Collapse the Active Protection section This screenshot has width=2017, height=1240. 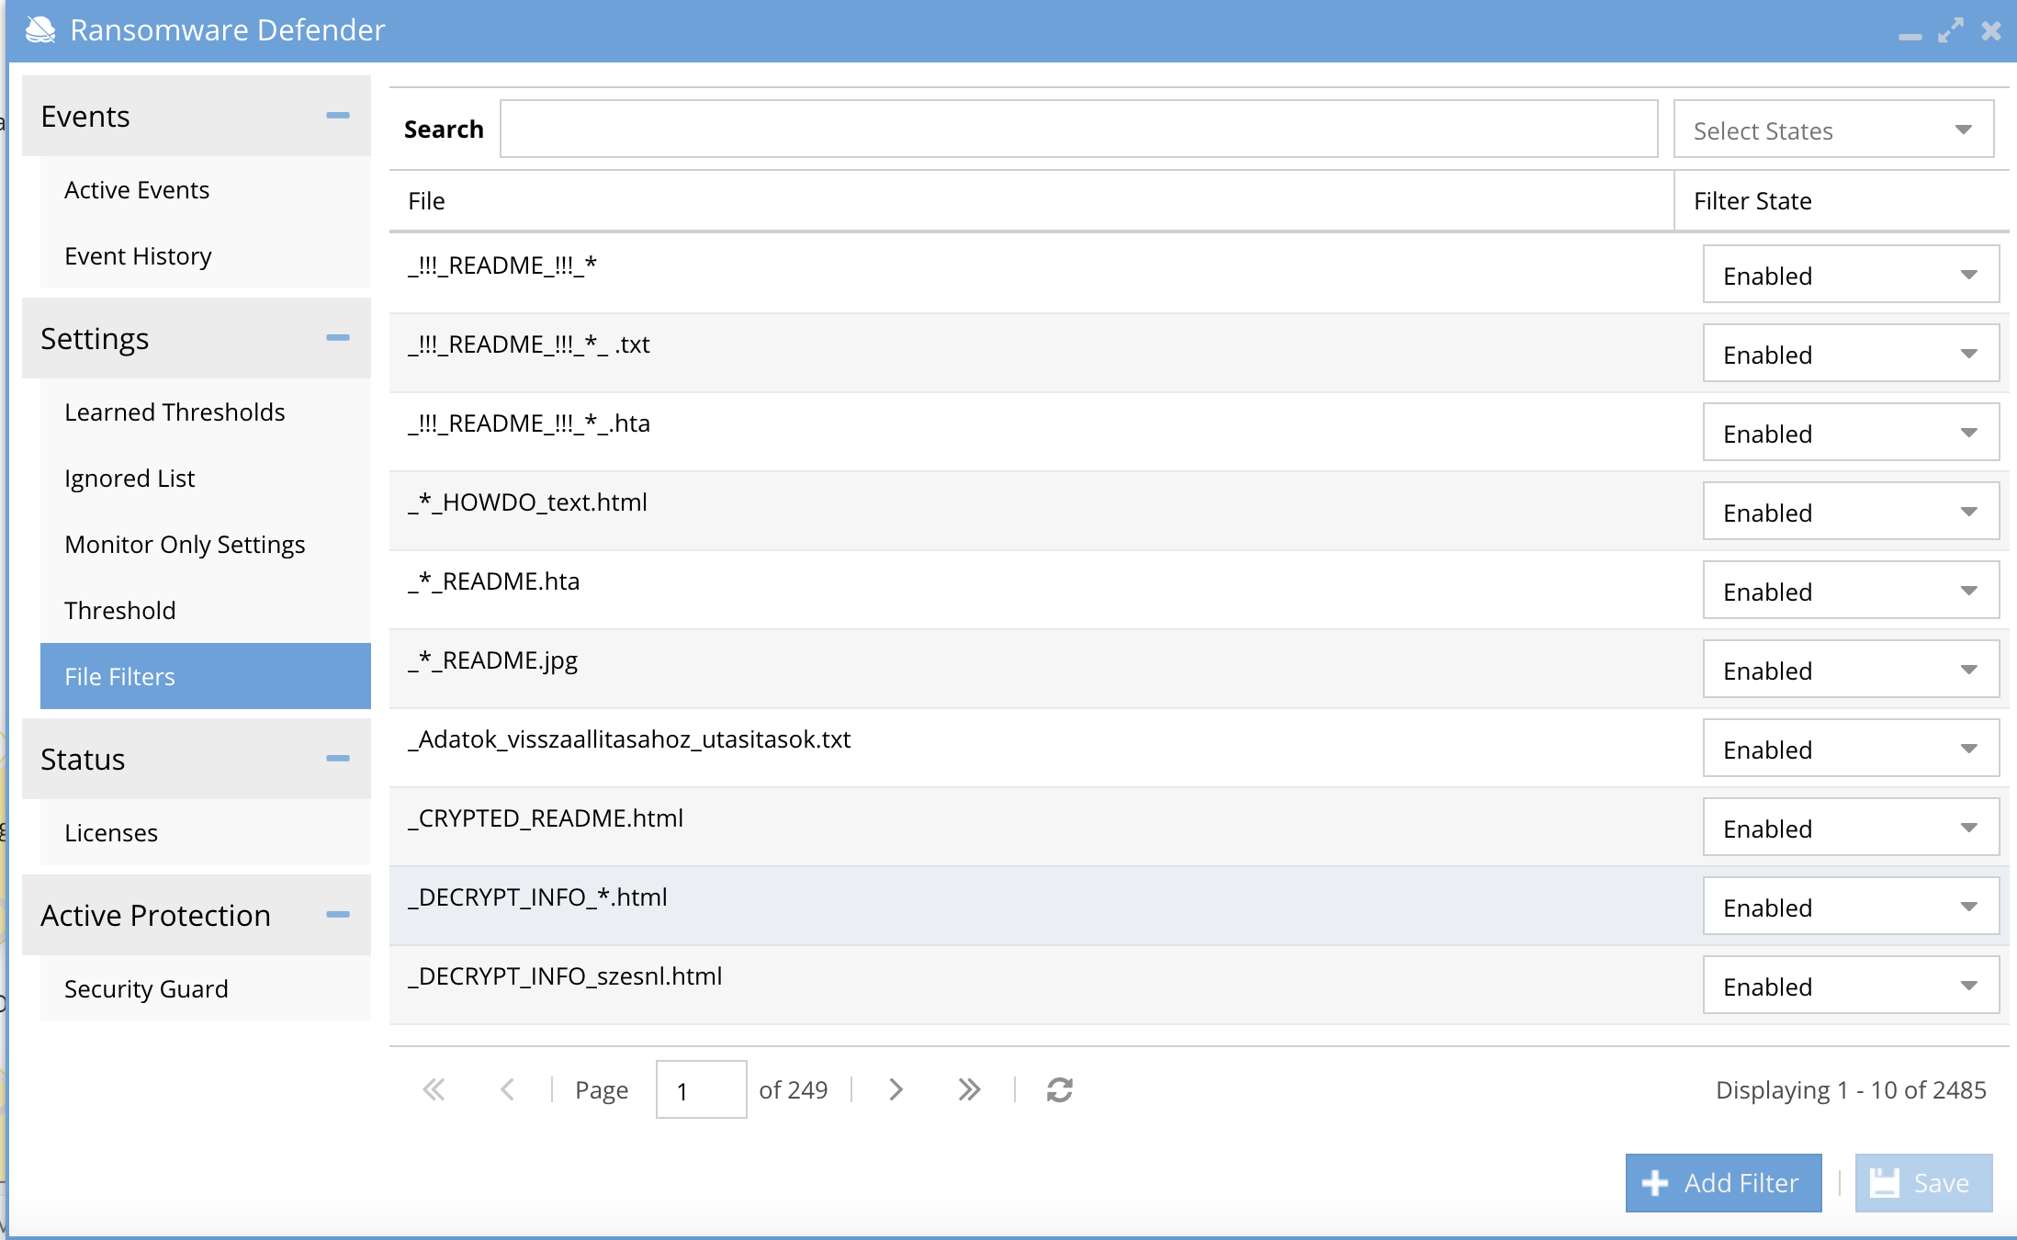(339, 915)
